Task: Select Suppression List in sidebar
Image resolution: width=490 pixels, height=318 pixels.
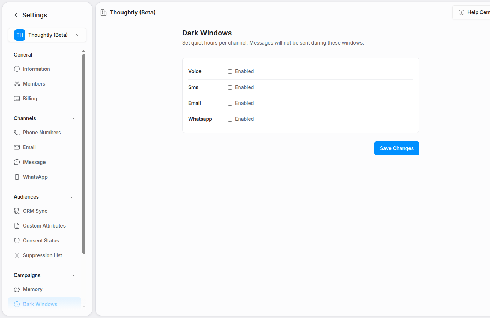Action: 44,255
